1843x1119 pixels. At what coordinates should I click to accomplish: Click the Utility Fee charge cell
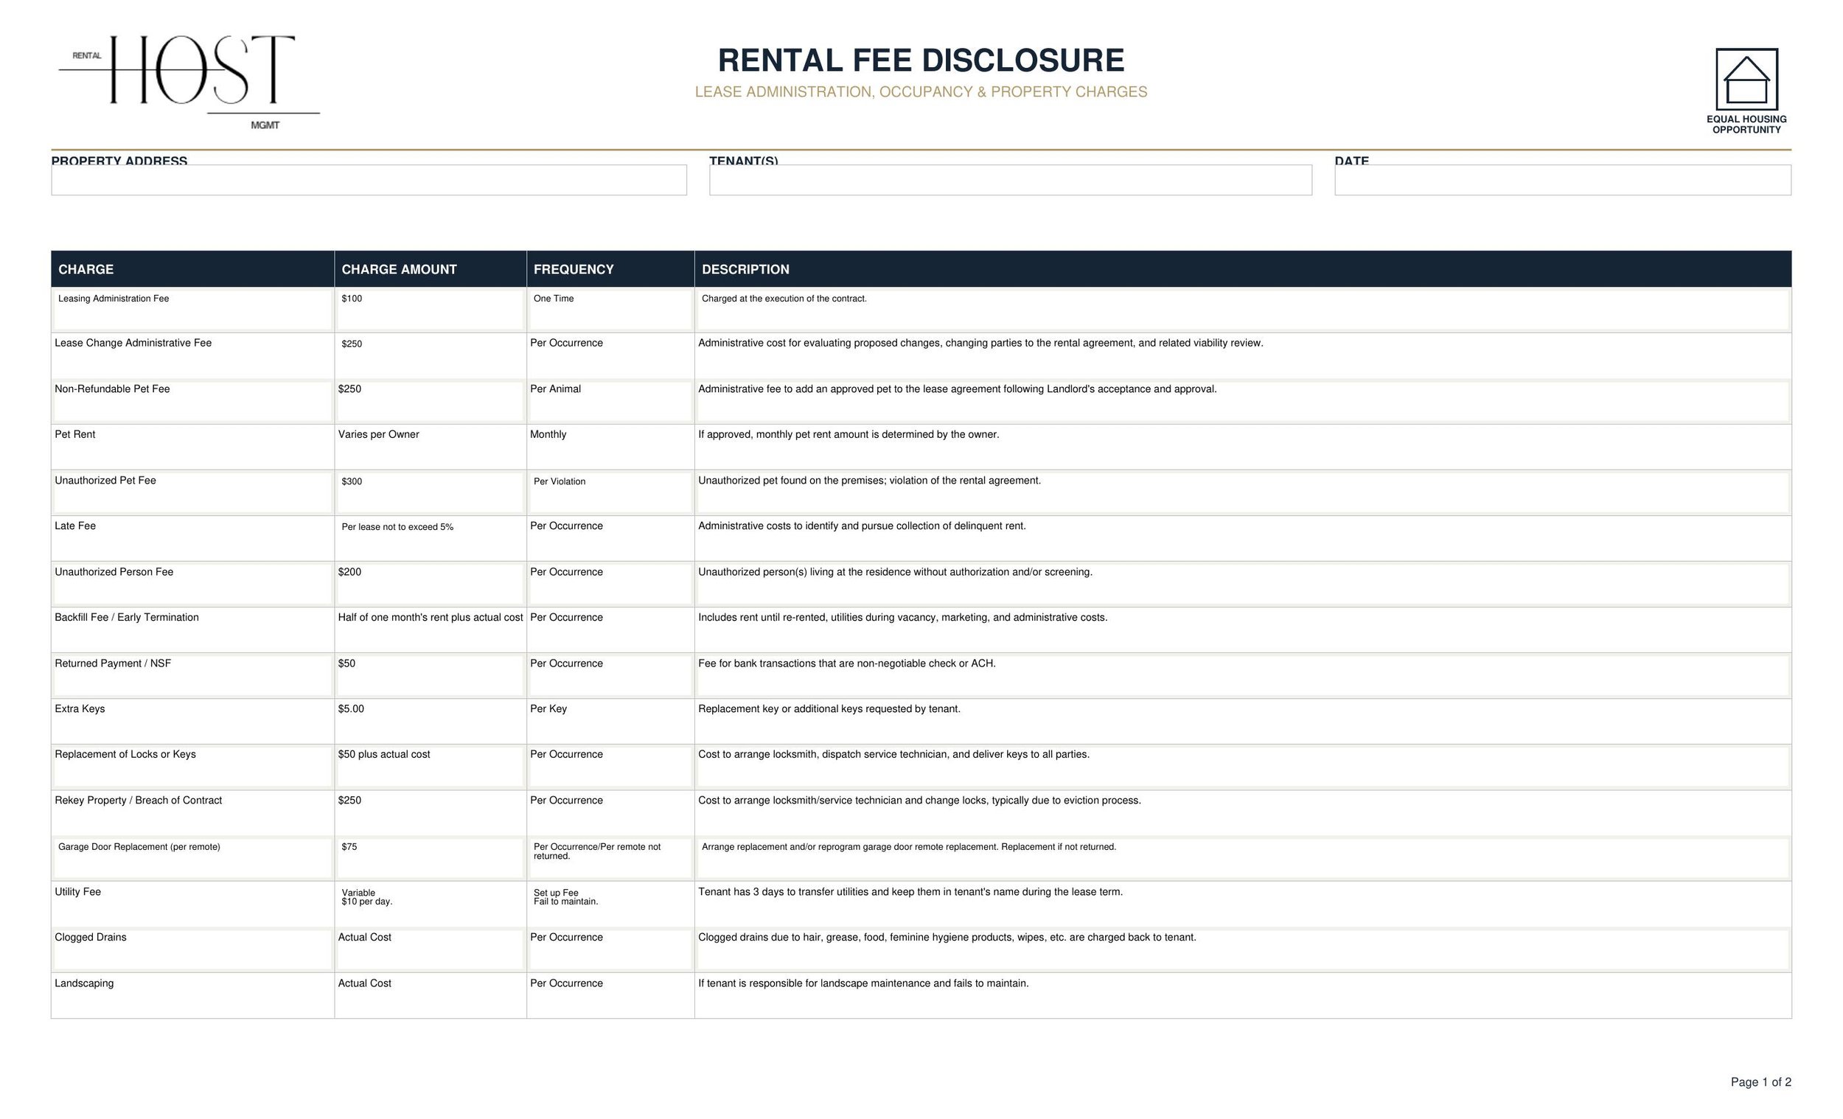point(193,904)
